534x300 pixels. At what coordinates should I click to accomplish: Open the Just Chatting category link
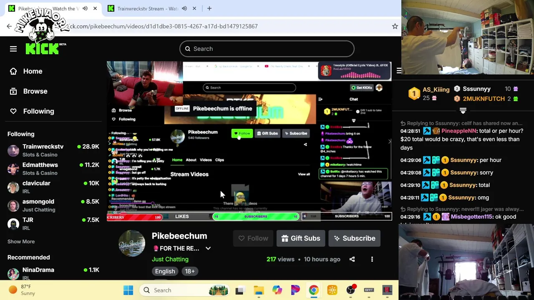click(170, 259)
